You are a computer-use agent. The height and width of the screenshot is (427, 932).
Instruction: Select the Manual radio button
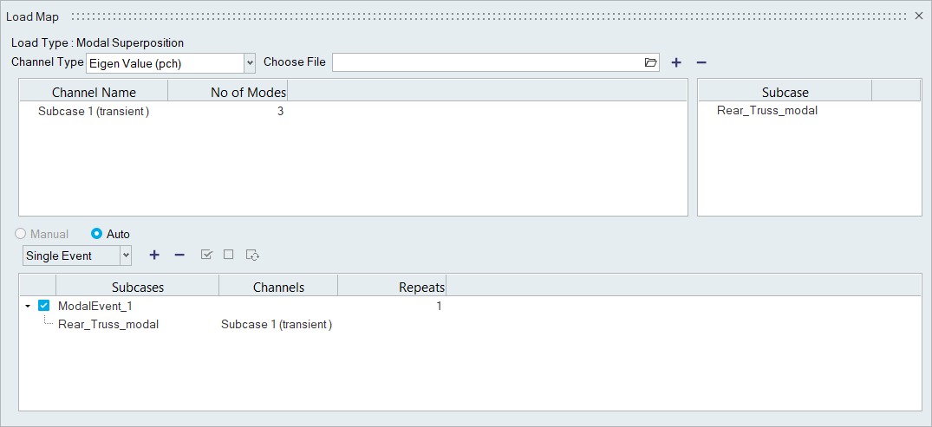[x=20, y=234]
